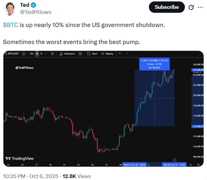
Task: Start bar Replay mode
Action: 107,53
